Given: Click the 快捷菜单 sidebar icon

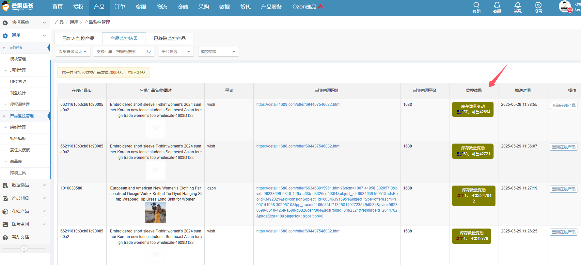Looking at the screenshot, I should tap(5, 23).
